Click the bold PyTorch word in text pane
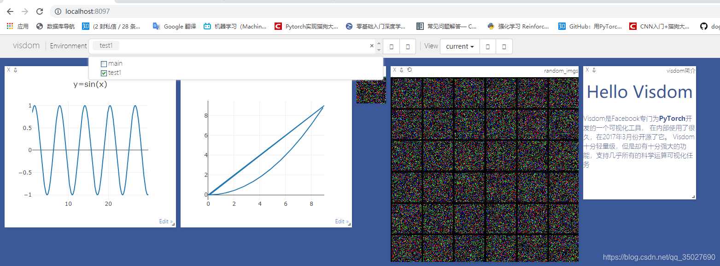The image size is (720, 266). tap(672, 119)
